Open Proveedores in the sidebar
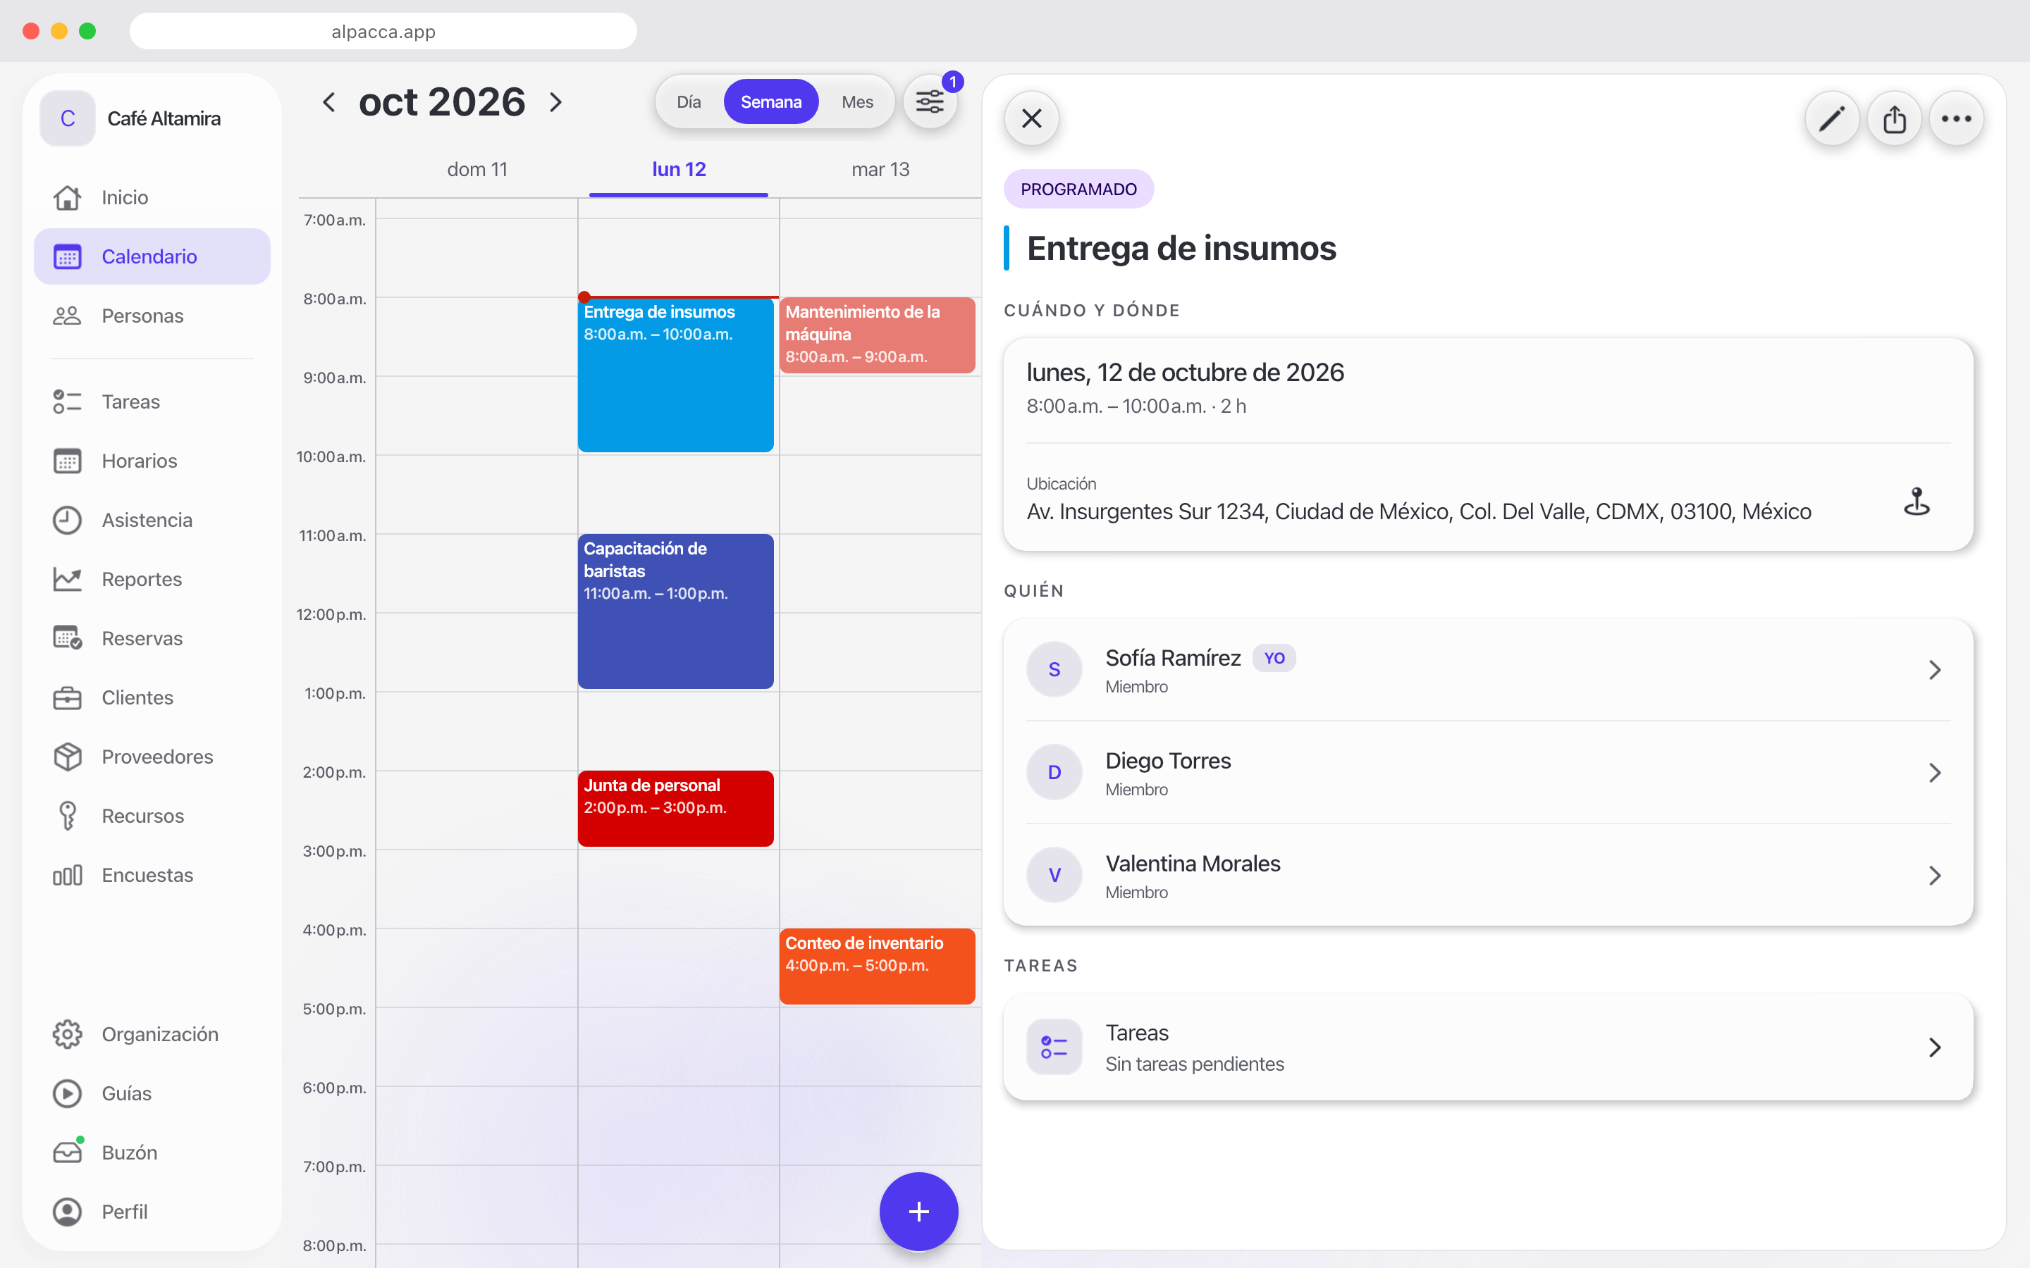 pos(152,757)
